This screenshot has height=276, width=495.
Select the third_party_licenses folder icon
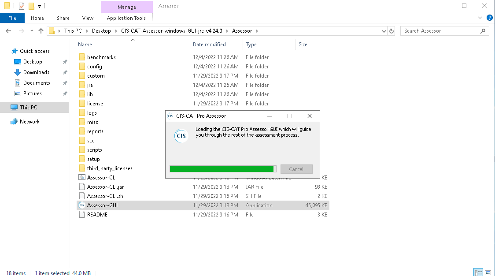pos(82,168)
